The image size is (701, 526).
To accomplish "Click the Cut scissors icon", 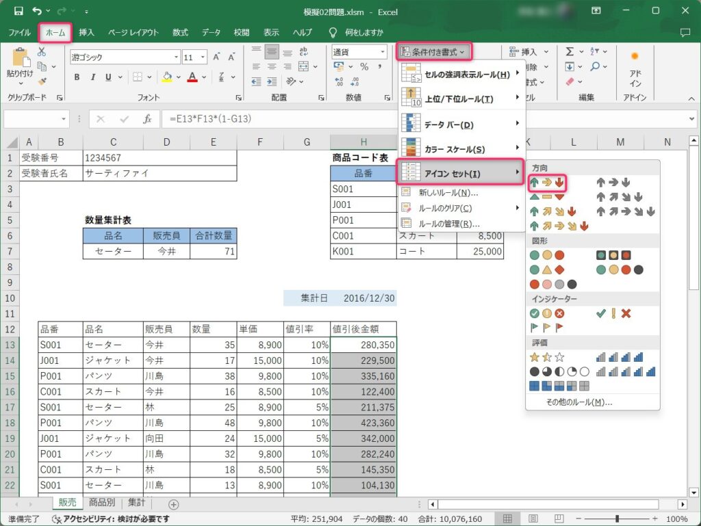I will (42, 51).
